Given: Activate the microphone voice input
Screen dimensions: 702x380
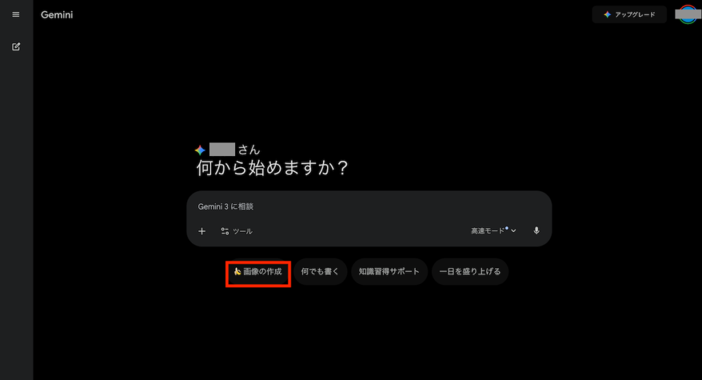Looking at the screenshot, I should pyautogui.click(x=536, y=231).
